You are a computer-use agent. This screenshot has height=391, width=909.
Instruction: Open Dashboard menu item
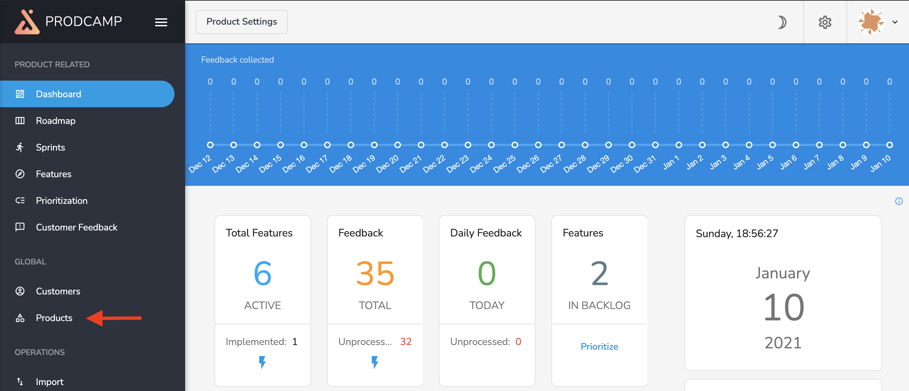(x=87, y=94)
